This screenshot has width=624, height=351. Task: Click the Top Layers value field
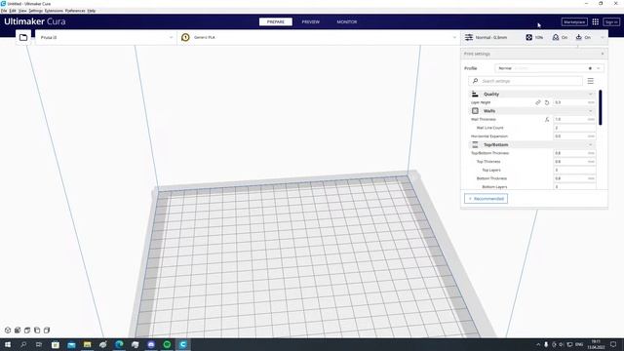pos(574,170)
